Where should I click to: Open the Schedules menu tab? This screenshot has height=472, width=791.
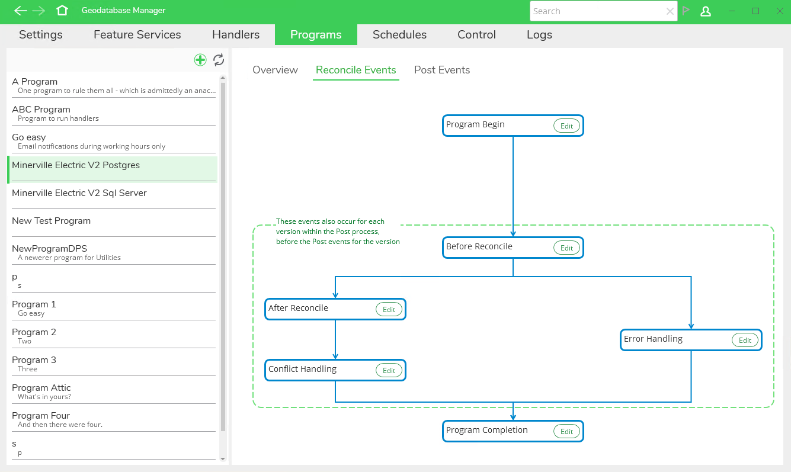click(x=399, y=35)
